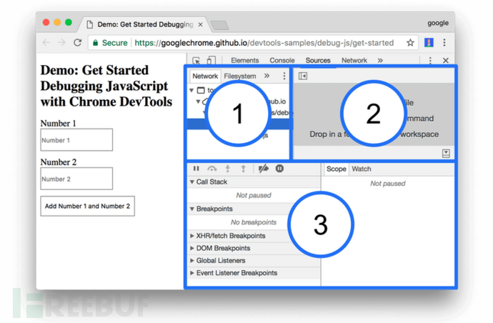Switch to the Watch tab
The height and width of the screenshot is (323, 493).
[362, 169]
